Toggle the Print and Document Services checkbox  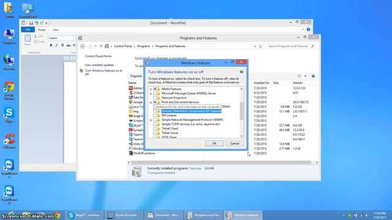coord(155,102)
